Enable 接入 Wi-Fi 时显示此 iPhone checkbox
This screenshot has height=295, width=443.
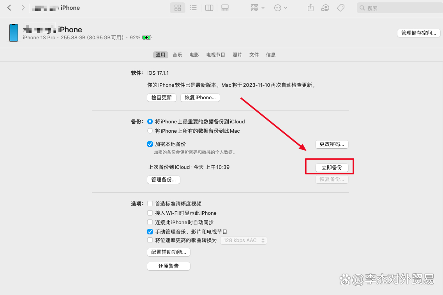[150, 213]
